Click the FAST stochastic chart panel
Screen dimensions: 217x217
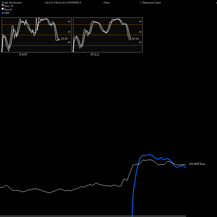[36, 35]
